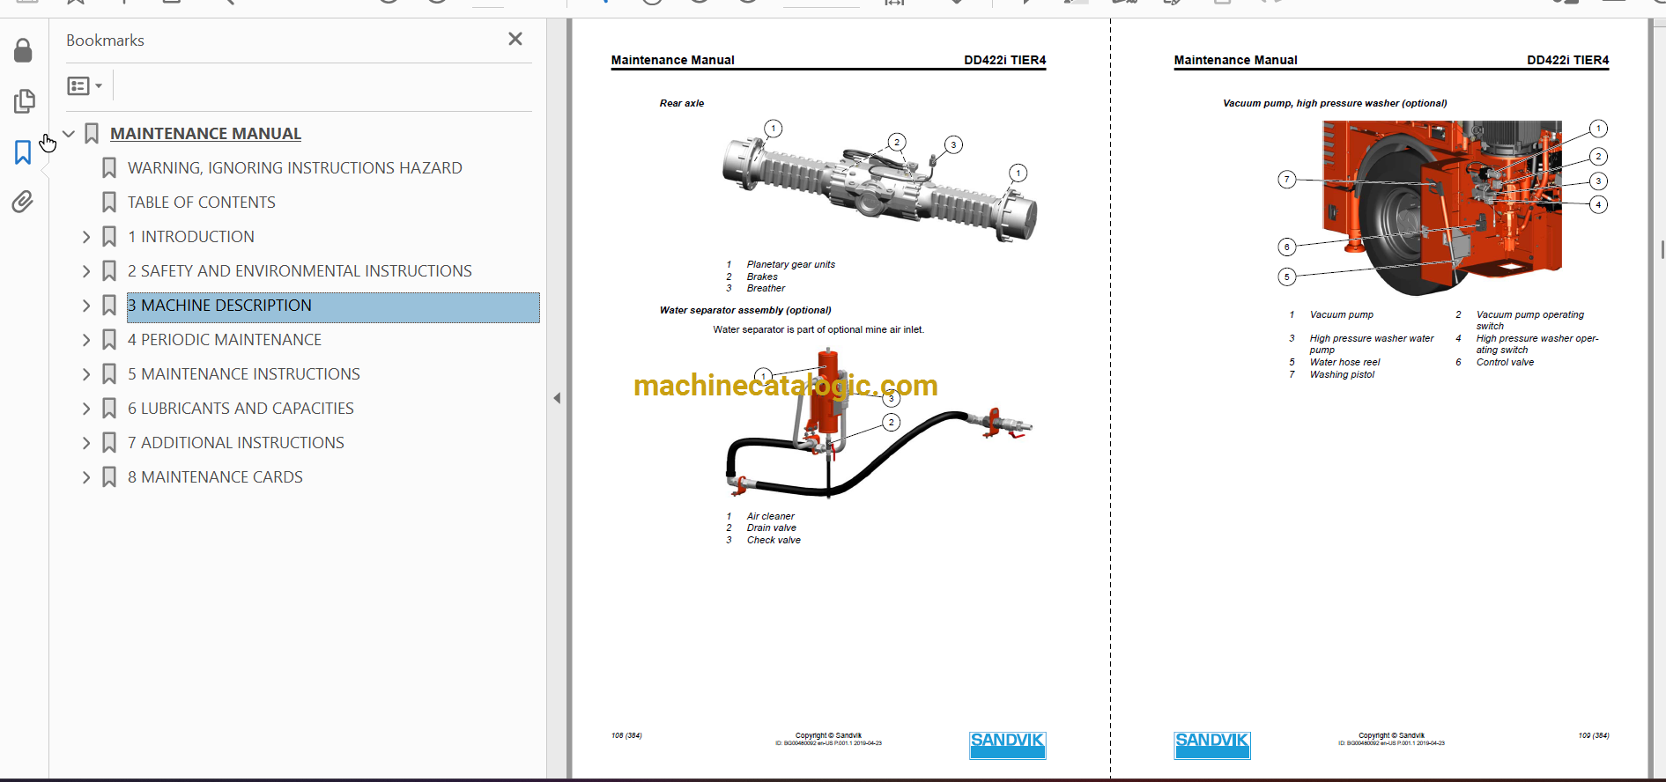
Task: Click the 'Washing pistol' legend entry
Action: (1342, 374)
